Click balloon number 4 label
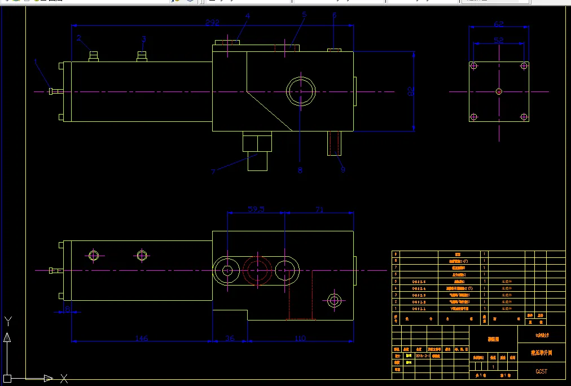571x386 pixels. pos(248,16)
